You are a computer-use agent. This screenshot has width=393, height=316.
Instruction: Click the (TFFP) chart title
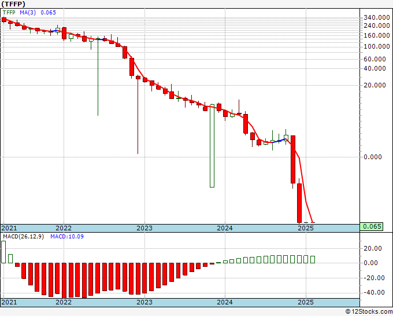(x=13, y=4)
